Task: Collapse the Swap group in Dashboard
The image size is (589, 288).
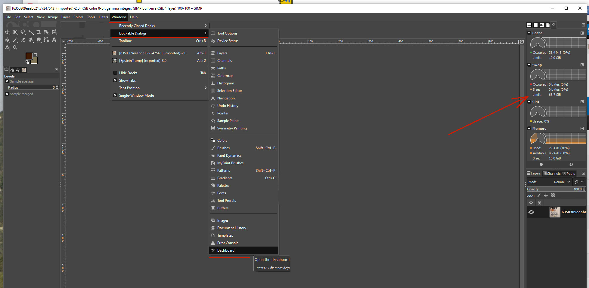Action: click(x=529, y=65)
